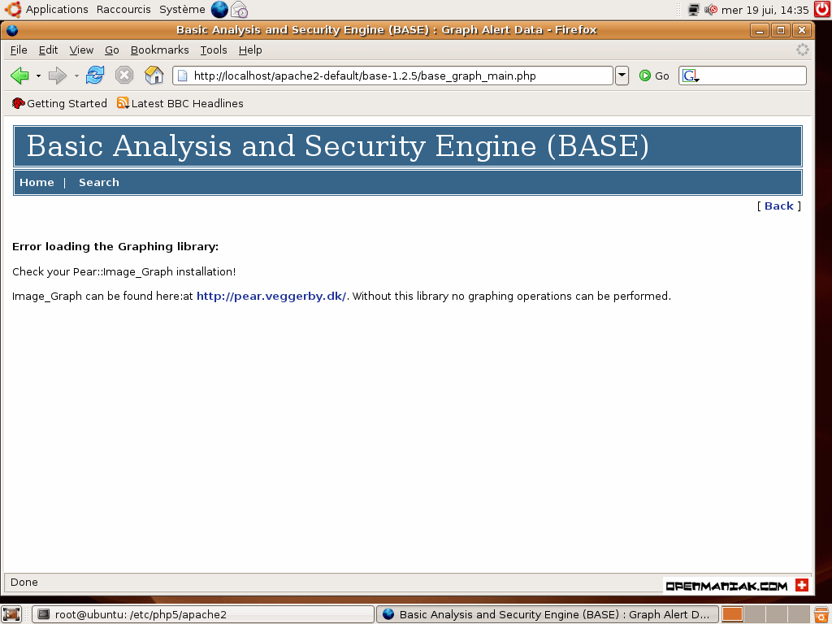
Task: Open the Tools menu
Action: click(x=214, y=50)
